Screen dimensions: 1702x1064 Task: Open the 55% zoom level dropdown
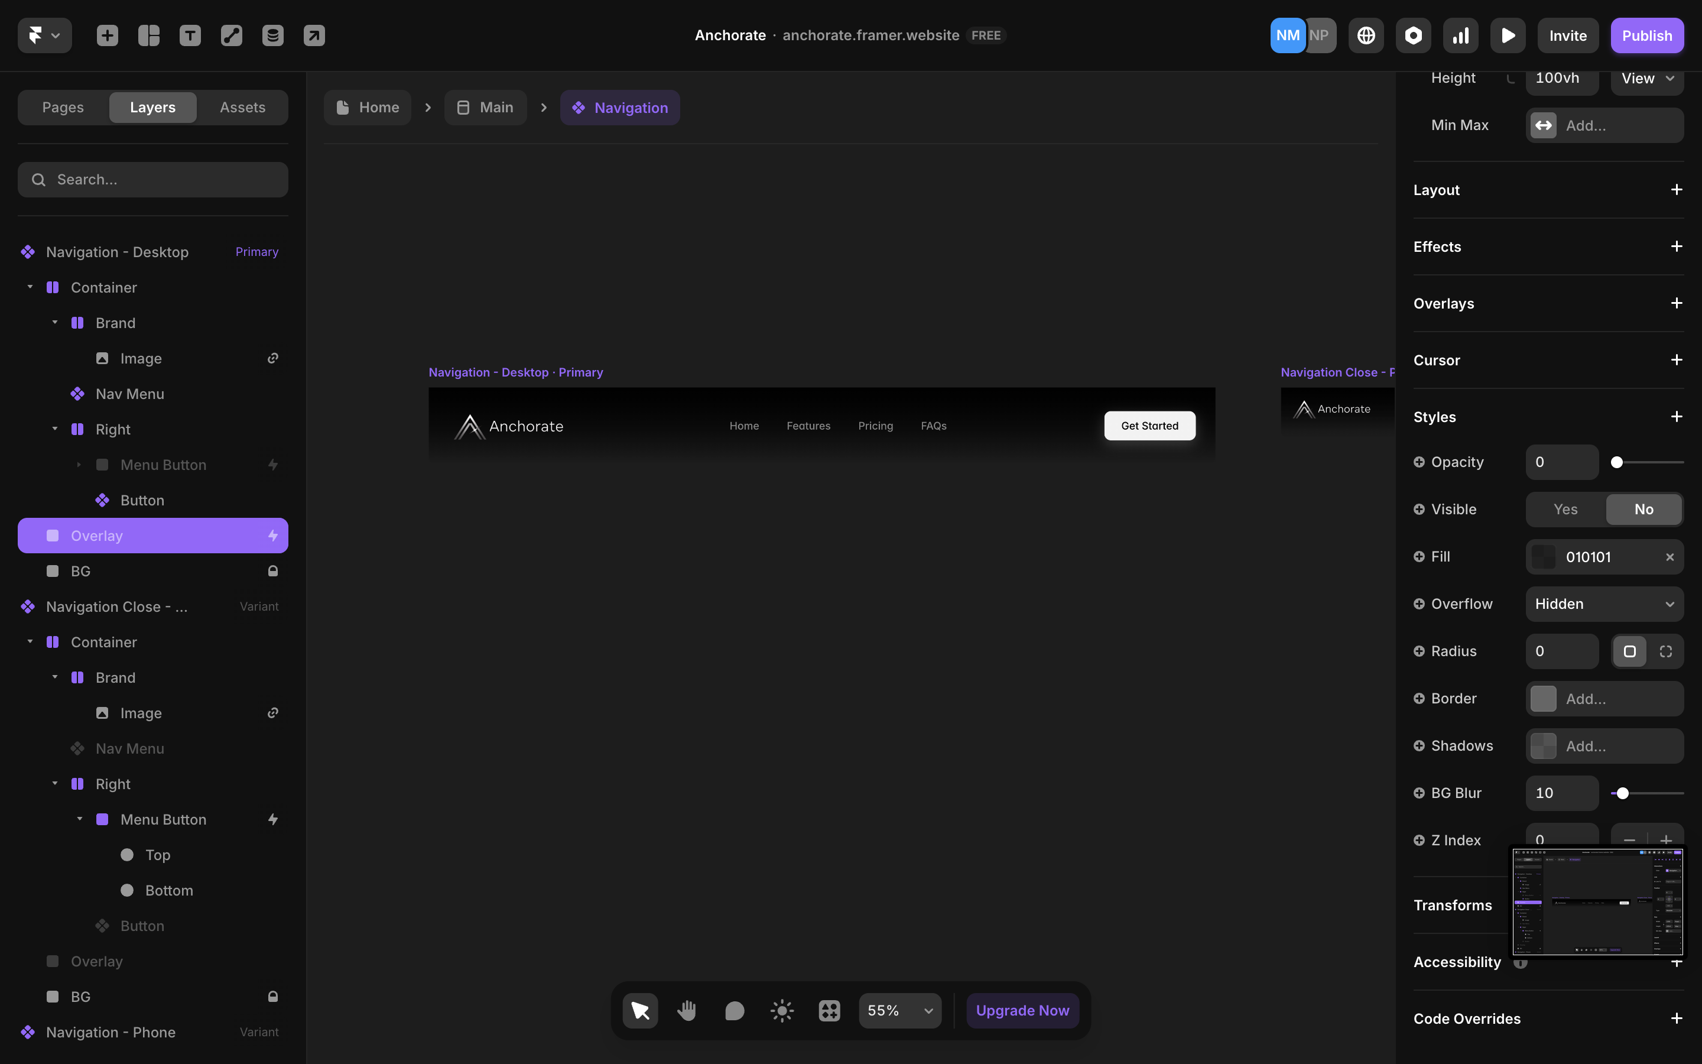coord(899,1011)
